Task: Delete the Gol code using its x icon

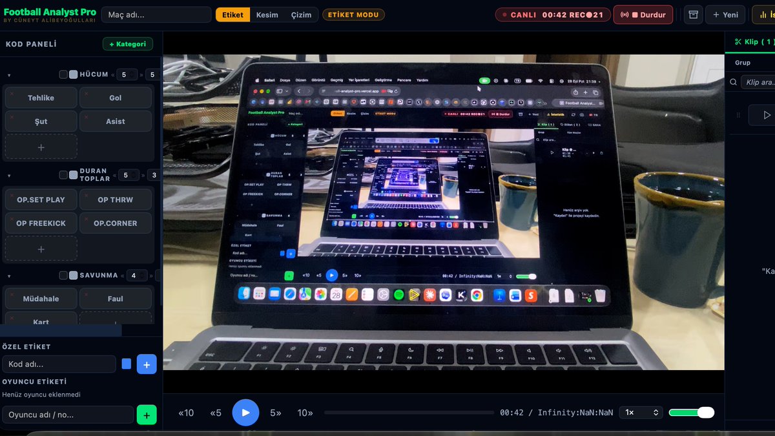Action: click(x=85, y=92)
